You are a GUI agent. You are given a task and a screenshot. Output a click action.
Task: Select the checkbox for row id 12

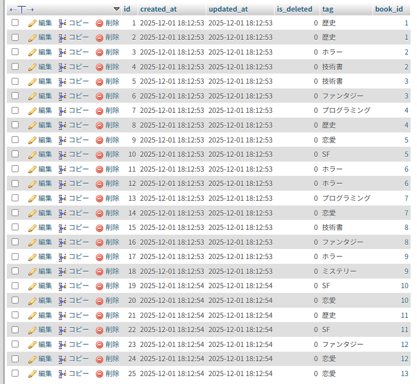[x=15, y=184]
